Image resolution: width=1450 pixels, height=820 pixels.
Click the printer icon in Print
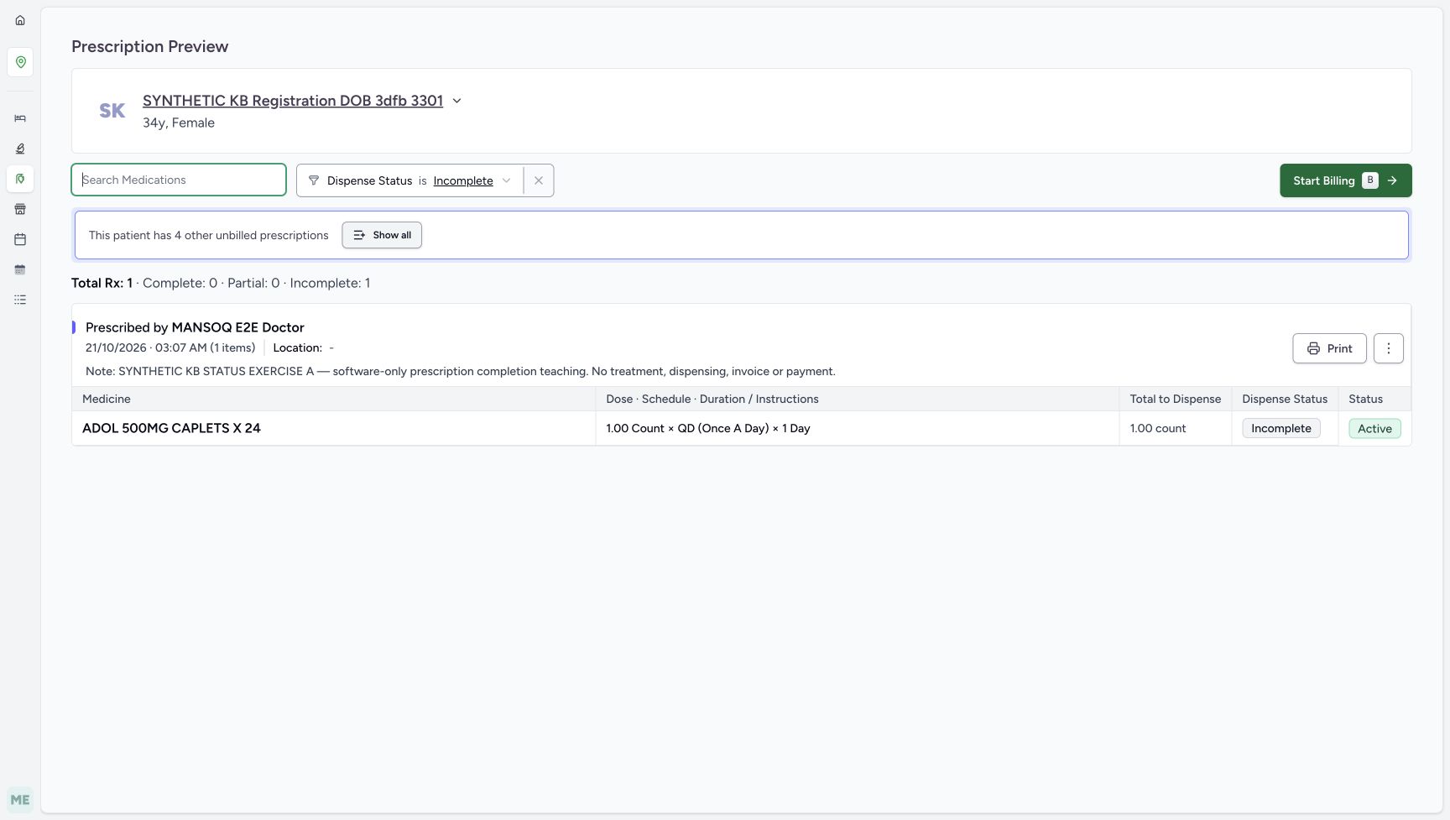point(1313,348)
